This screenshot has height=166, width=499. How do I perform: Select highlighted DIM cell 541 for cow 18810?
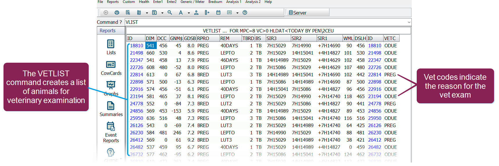point(151,46)
